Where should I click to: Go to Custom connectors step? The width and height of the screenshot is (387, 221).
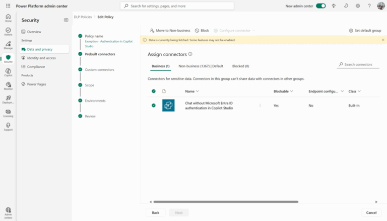tap(99, 70)
